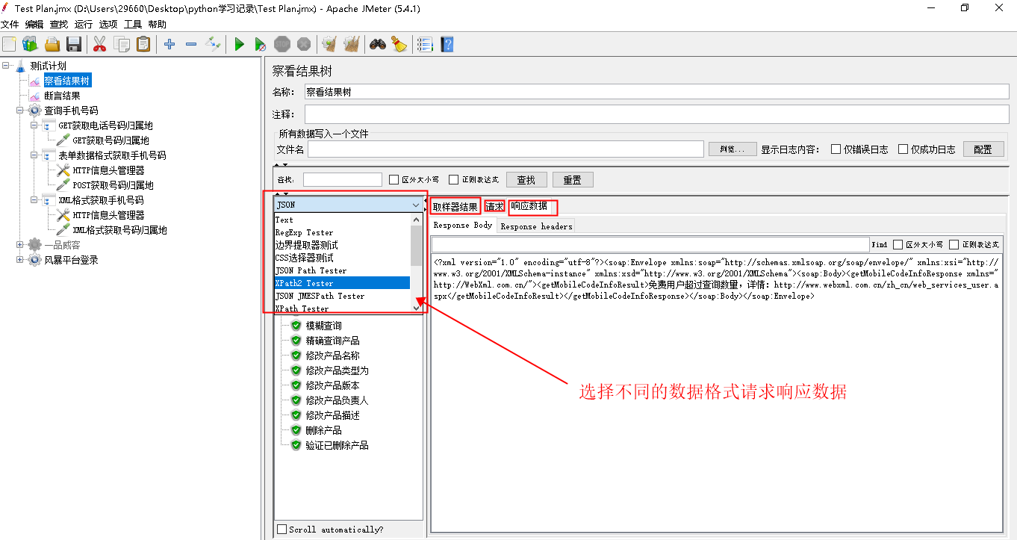The height and width of the screenshot is (540, 1017).
Task: Click the response Find search field
Action: [650, 245]
